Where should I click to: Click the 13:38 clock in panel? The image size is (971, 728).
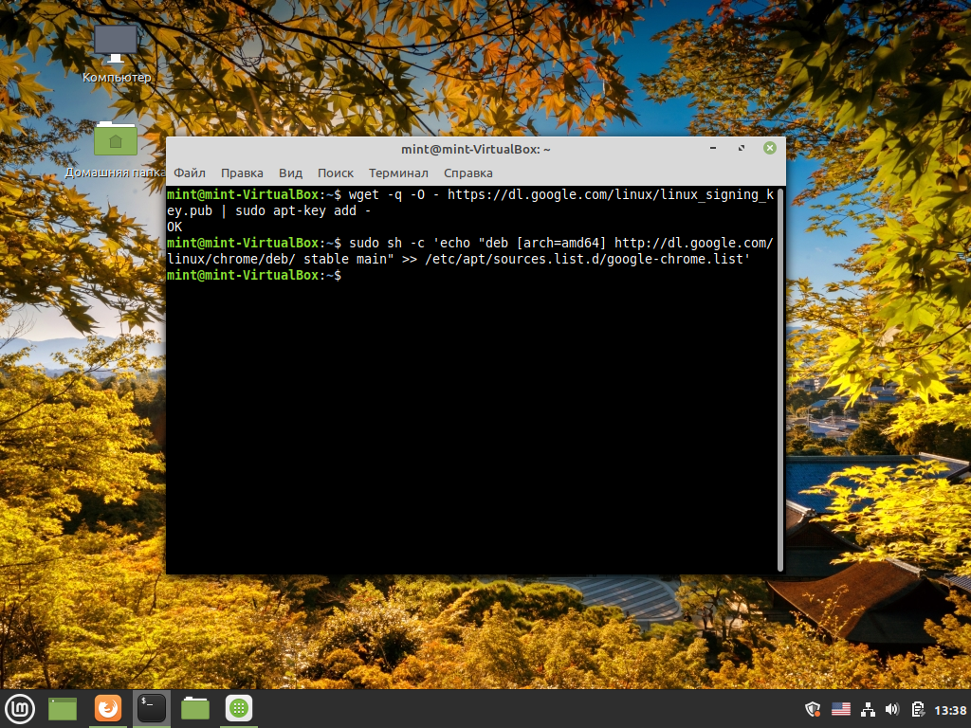point(950,710)
